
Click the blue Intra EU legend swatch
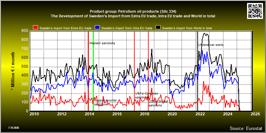click(97, 28)
